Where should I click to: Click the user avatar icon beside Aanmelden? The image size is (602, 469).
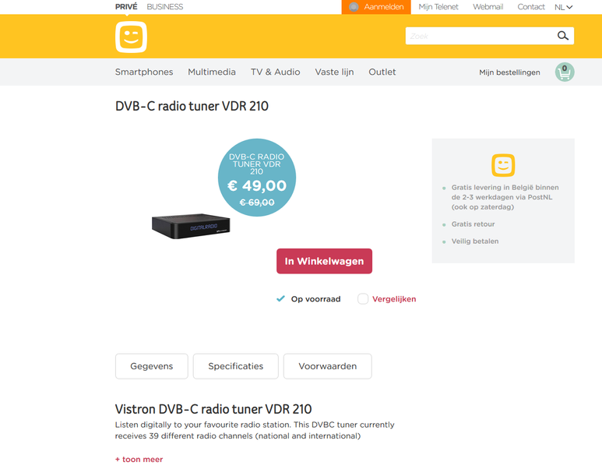(354, 7)
